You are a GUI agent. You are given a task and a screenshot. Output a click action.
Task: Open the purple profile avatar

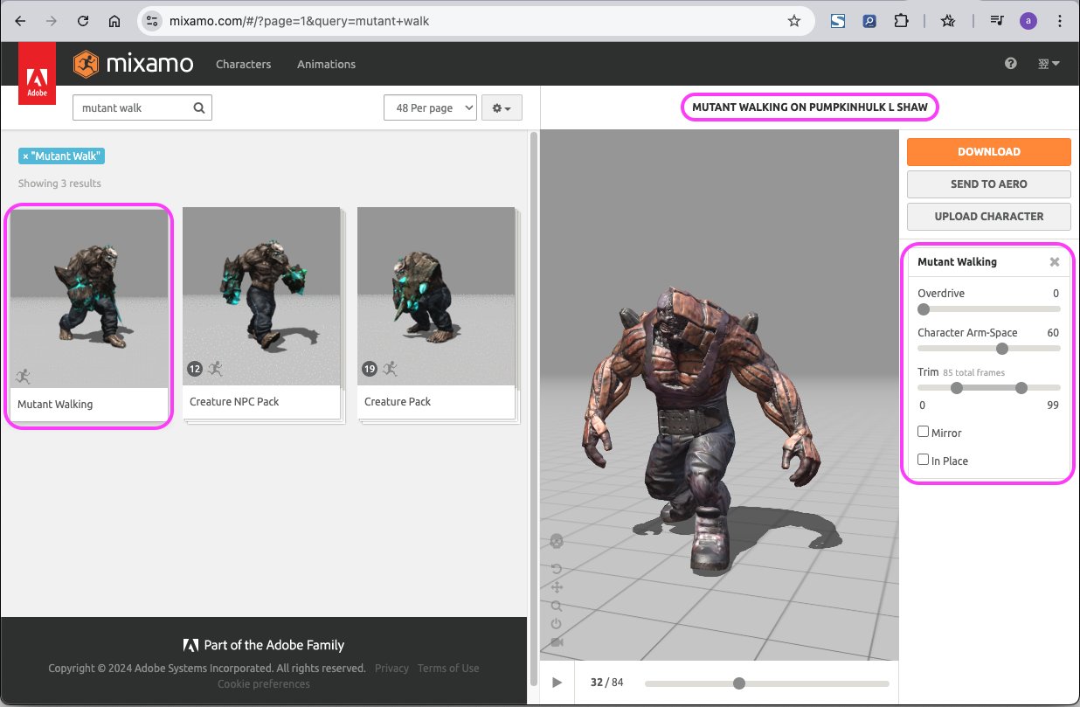pos(1028,21)
